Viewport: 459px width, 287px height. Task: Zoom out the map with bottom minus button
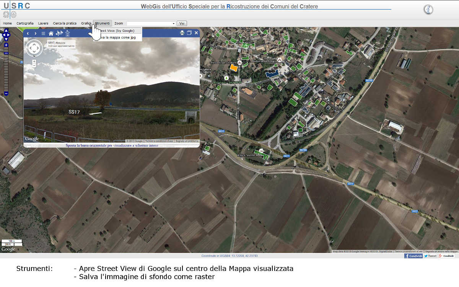tap(6, 93)
